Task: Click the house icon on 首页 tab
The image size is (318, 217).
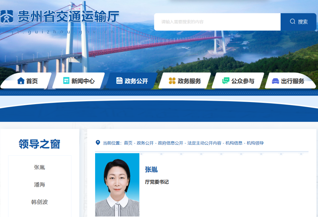Action: click(21, 81)
